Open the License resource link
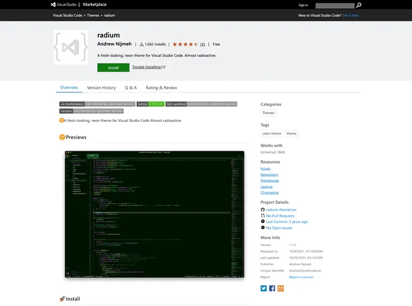The width and height of the screenshot is (412, 306). [x=266, y=186]
